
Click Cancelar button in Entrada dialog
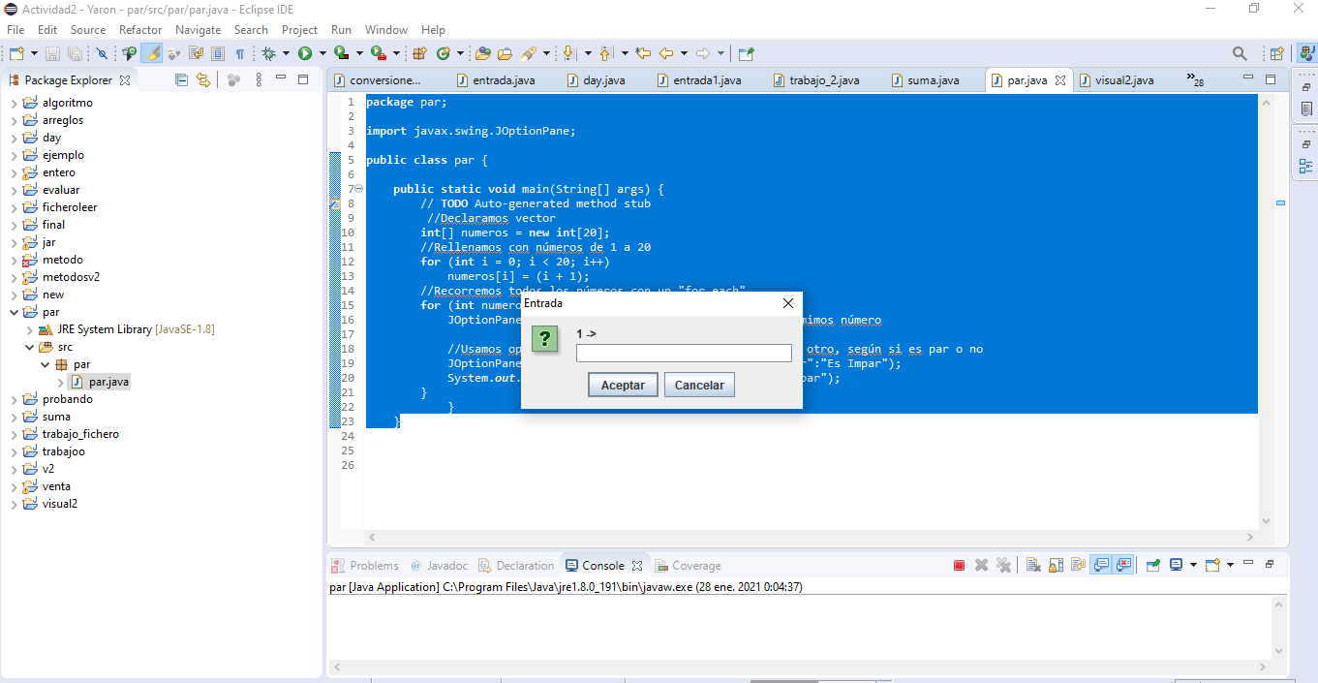click(x=699, y=385)
